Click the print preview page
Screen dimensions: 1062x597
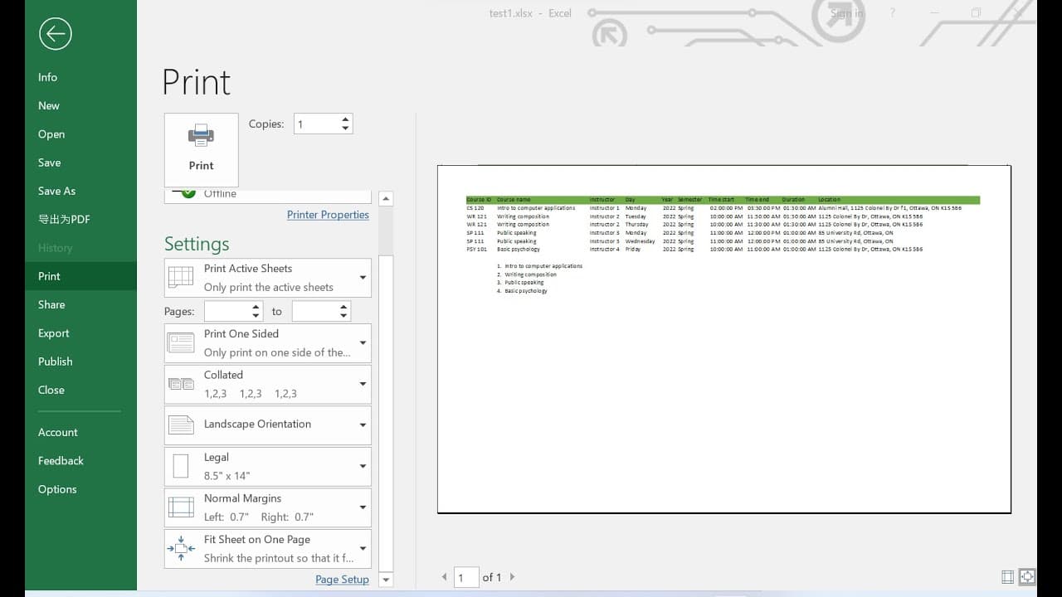[724, 339]
